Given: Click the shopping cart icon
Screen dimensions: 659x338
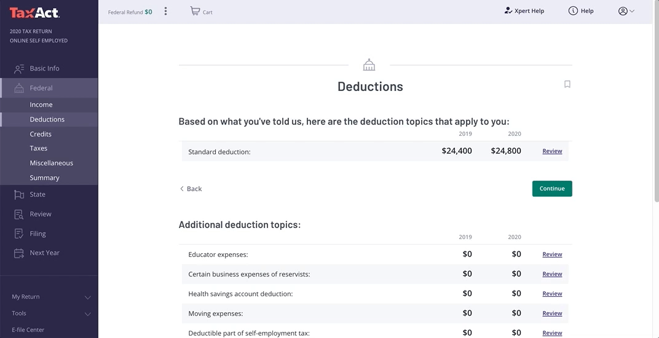Looking at the screenshot, I should 195,11.
